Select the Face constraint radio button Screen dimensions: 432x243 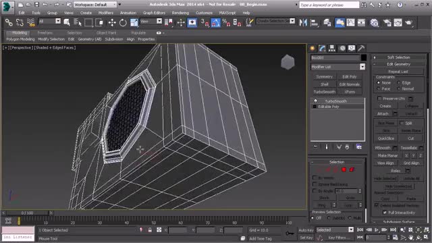[x=378, y=88]
